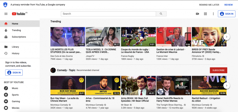Click the privacy shield icon
The height and width of the screenshot is (112, 238).
click(5, 5)
